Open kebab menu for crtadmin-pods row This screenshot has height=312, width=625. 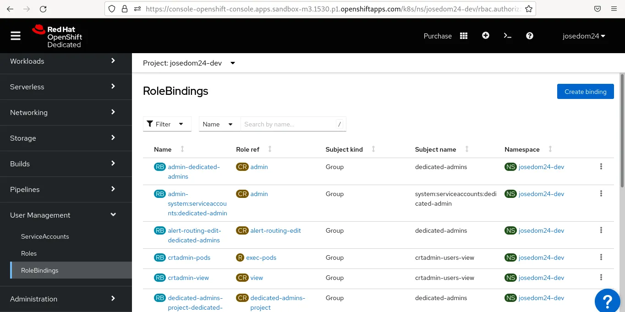pyautogui.click(x=601, y=257)
